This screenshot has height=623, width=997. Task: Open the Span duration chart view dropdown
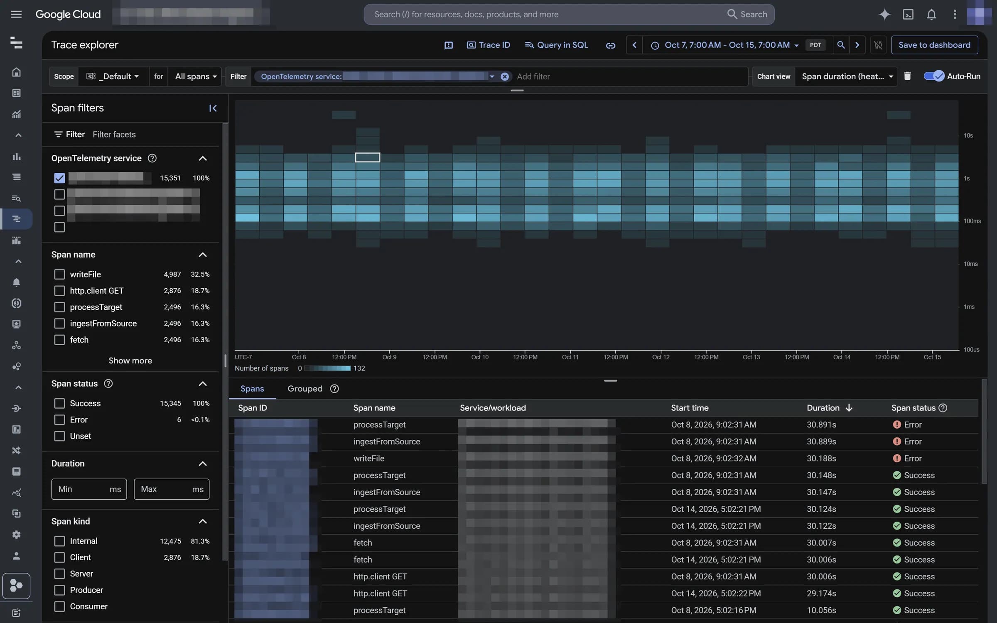coord(847,76)
